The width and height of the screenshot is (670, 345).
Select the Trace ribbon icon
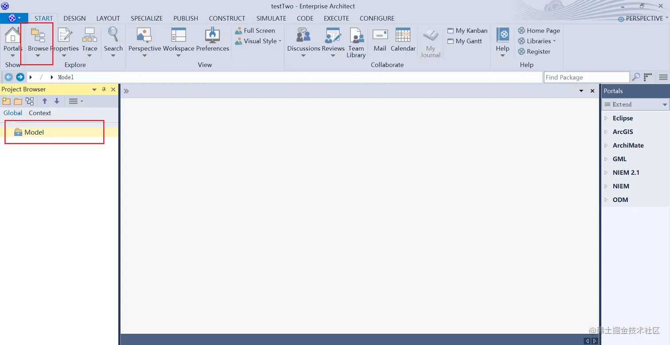[x=90, y=35]
